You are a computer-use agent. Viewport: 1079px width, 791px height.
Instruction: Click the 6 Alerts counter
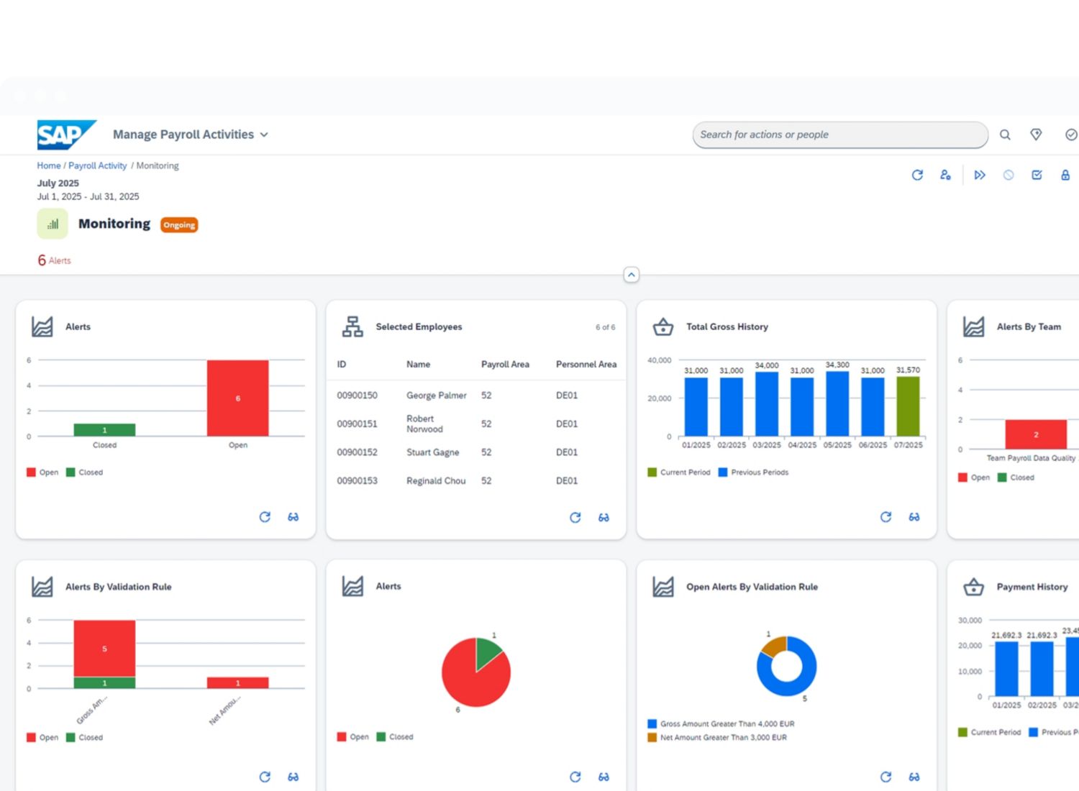[55, 260]
